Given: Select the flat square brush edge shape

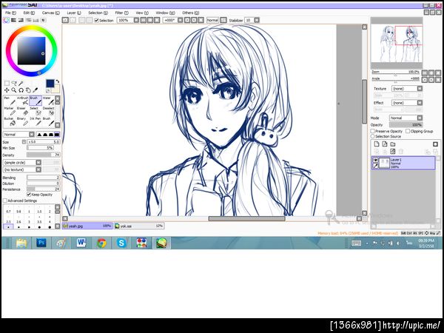Looking at the screenshot, I should tap(57, 135).
